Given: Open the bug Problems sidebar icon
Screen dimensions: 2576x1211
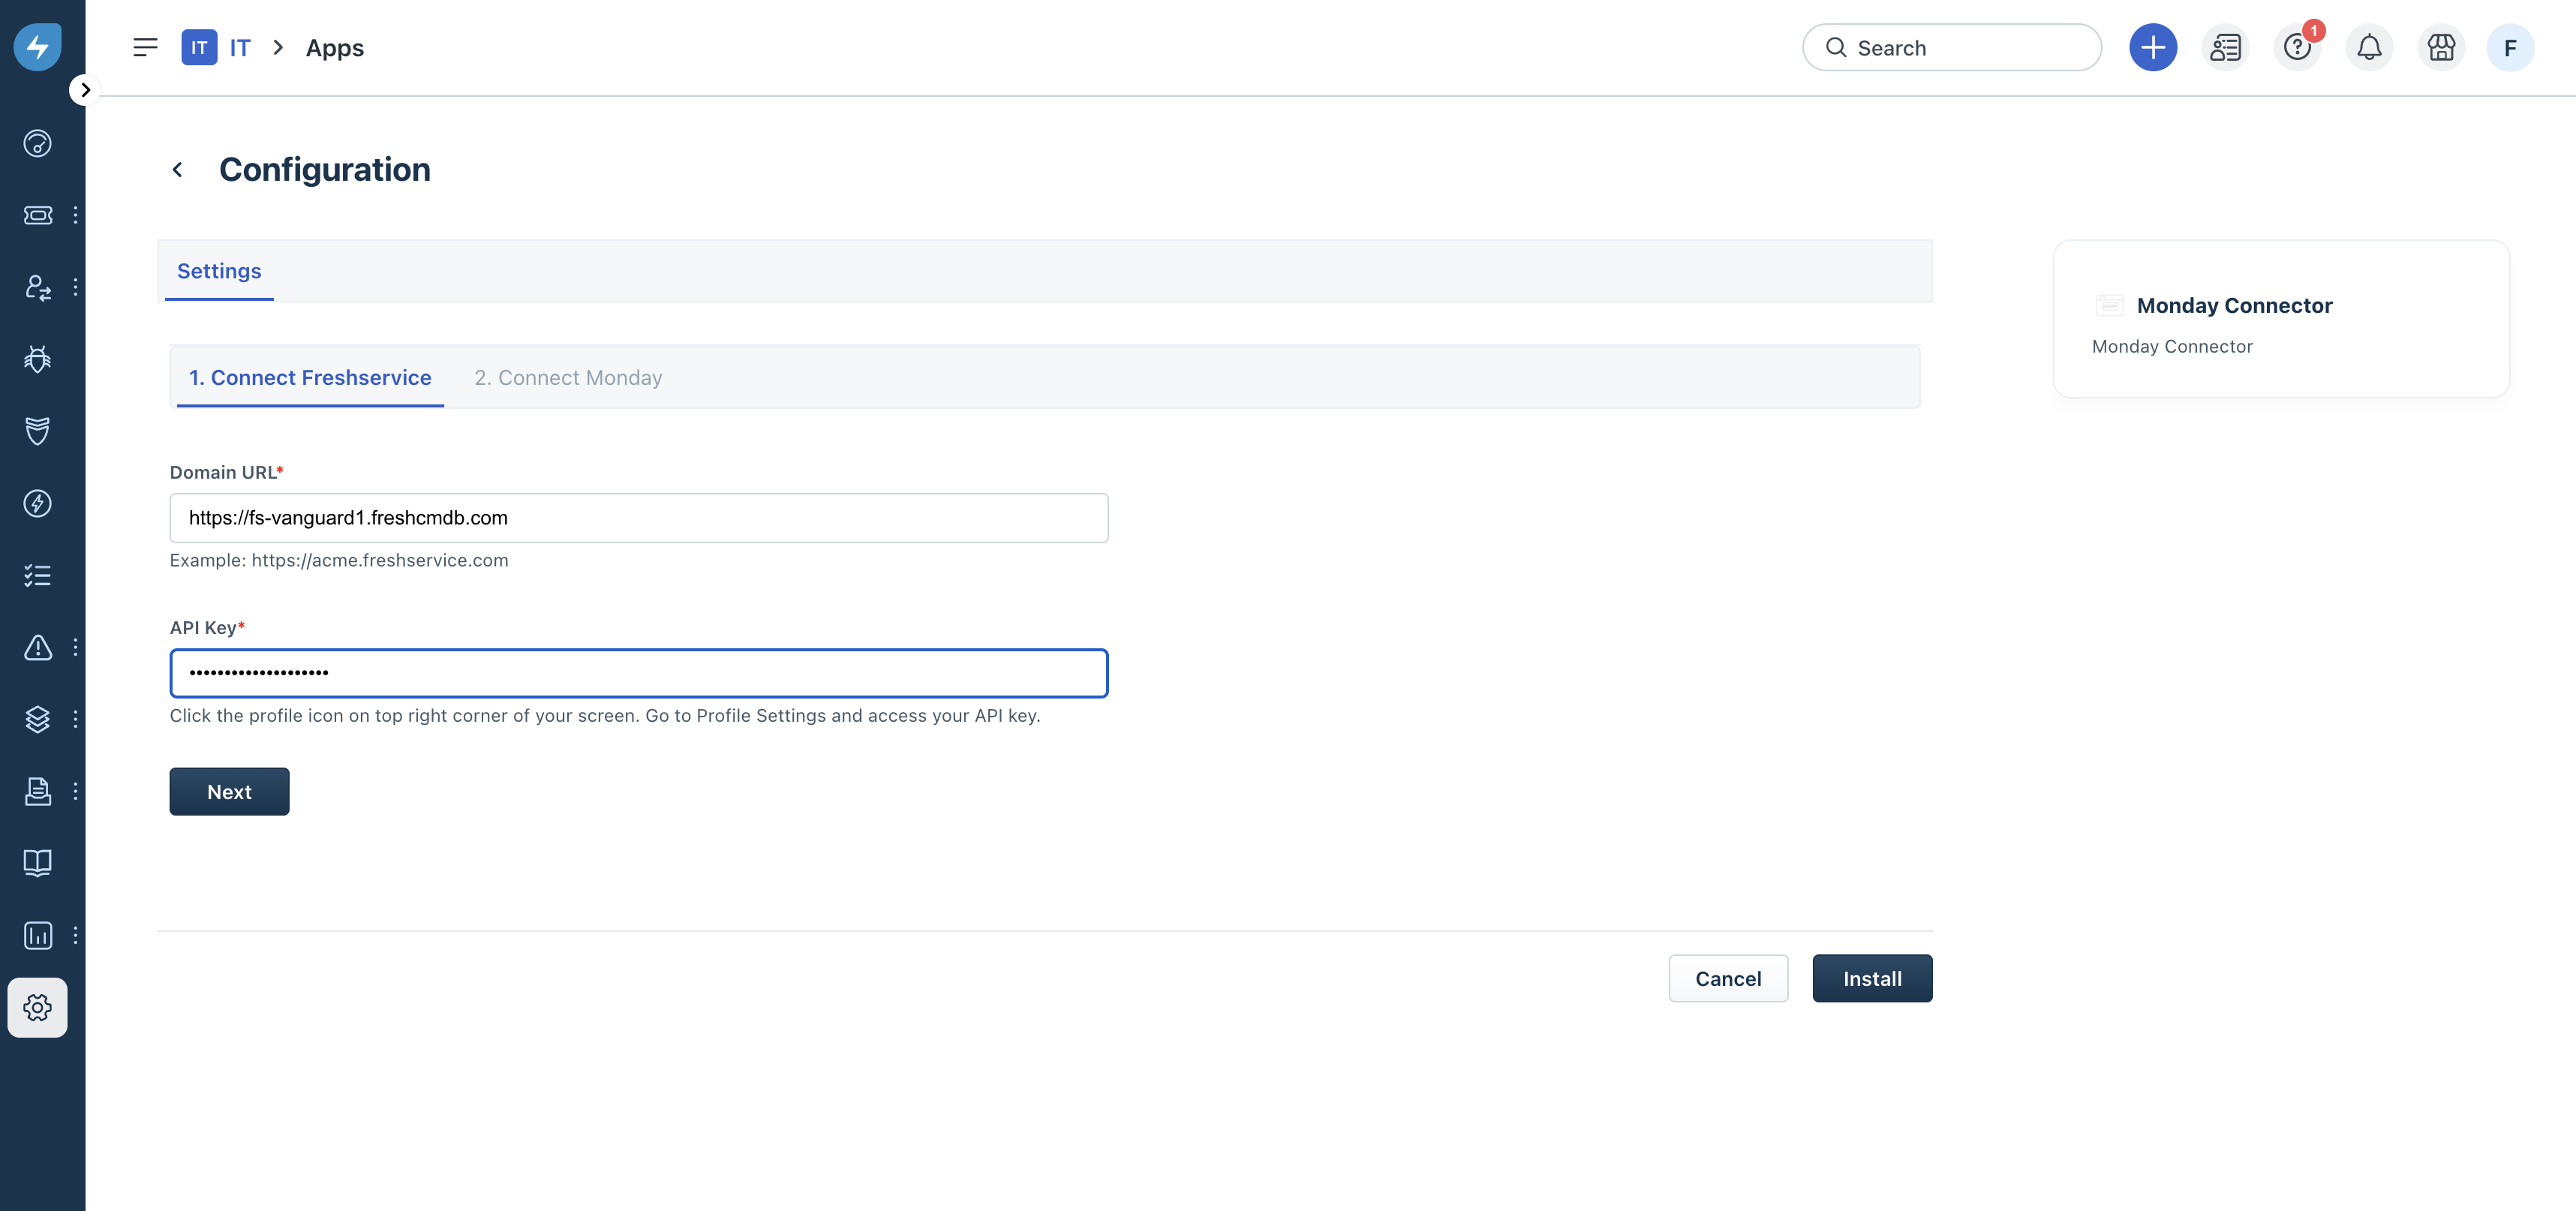Looking at the screenshot, I should (37, 359).
